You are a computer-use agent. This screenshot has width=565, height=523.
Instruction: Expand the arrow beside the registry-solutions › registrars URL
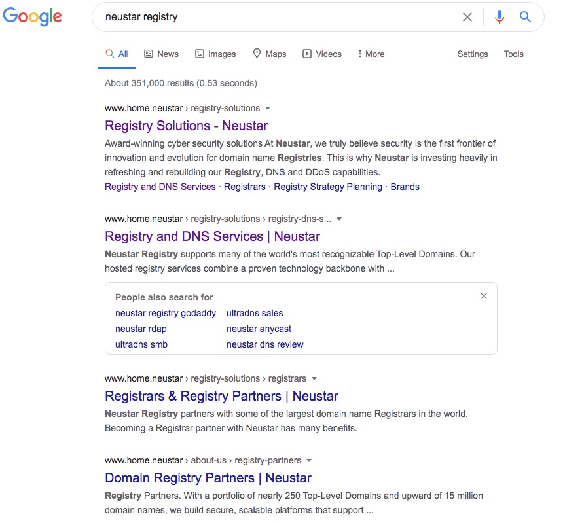click(314, 378)
